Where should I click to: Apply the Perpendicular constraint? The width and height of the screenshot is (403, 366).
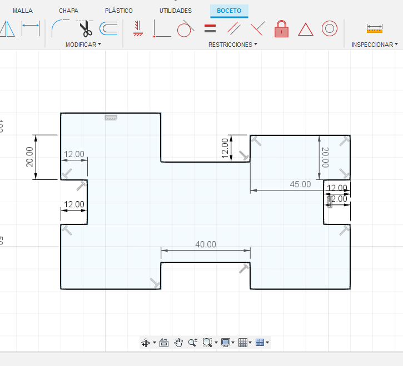(x=257, y=28)
